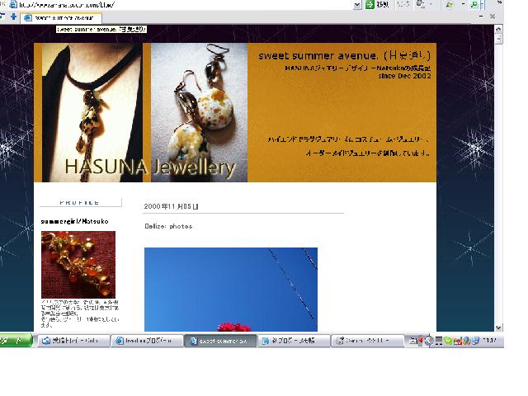Click the sweet summer avenue blog title
The height and width of the screenshot is (396, 528).
coord(344,55)
